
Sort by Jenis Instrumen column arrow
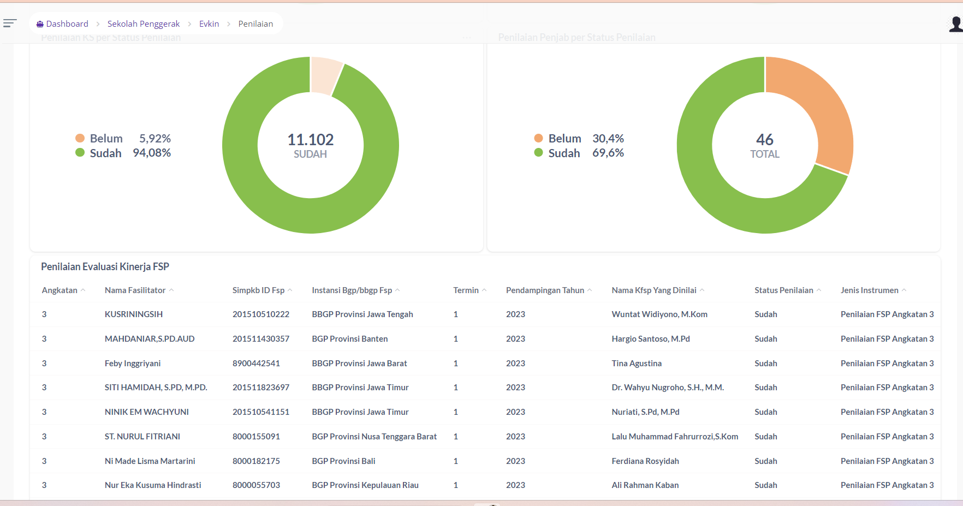[x=904, y=290]
